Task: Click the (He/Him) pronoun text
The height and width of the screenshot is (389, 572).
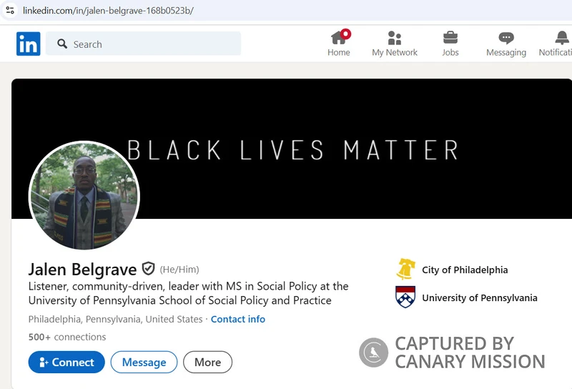Action: 179,270
